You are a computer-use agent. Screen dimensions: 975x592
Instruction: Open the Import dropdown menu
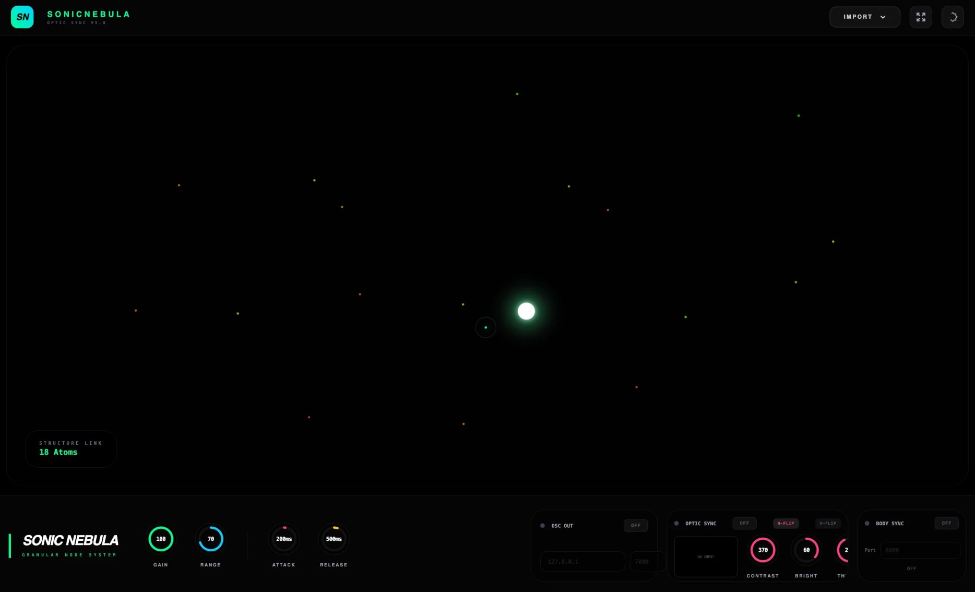pos(865,17)
